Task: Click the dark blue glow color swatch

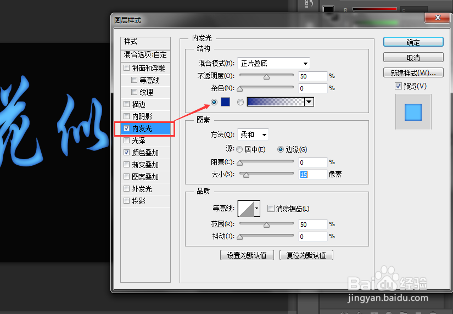Action: [x=225, y=102]
